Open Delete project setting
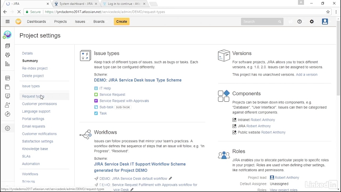This screenshot has width=341, height=192. point(33,76)
